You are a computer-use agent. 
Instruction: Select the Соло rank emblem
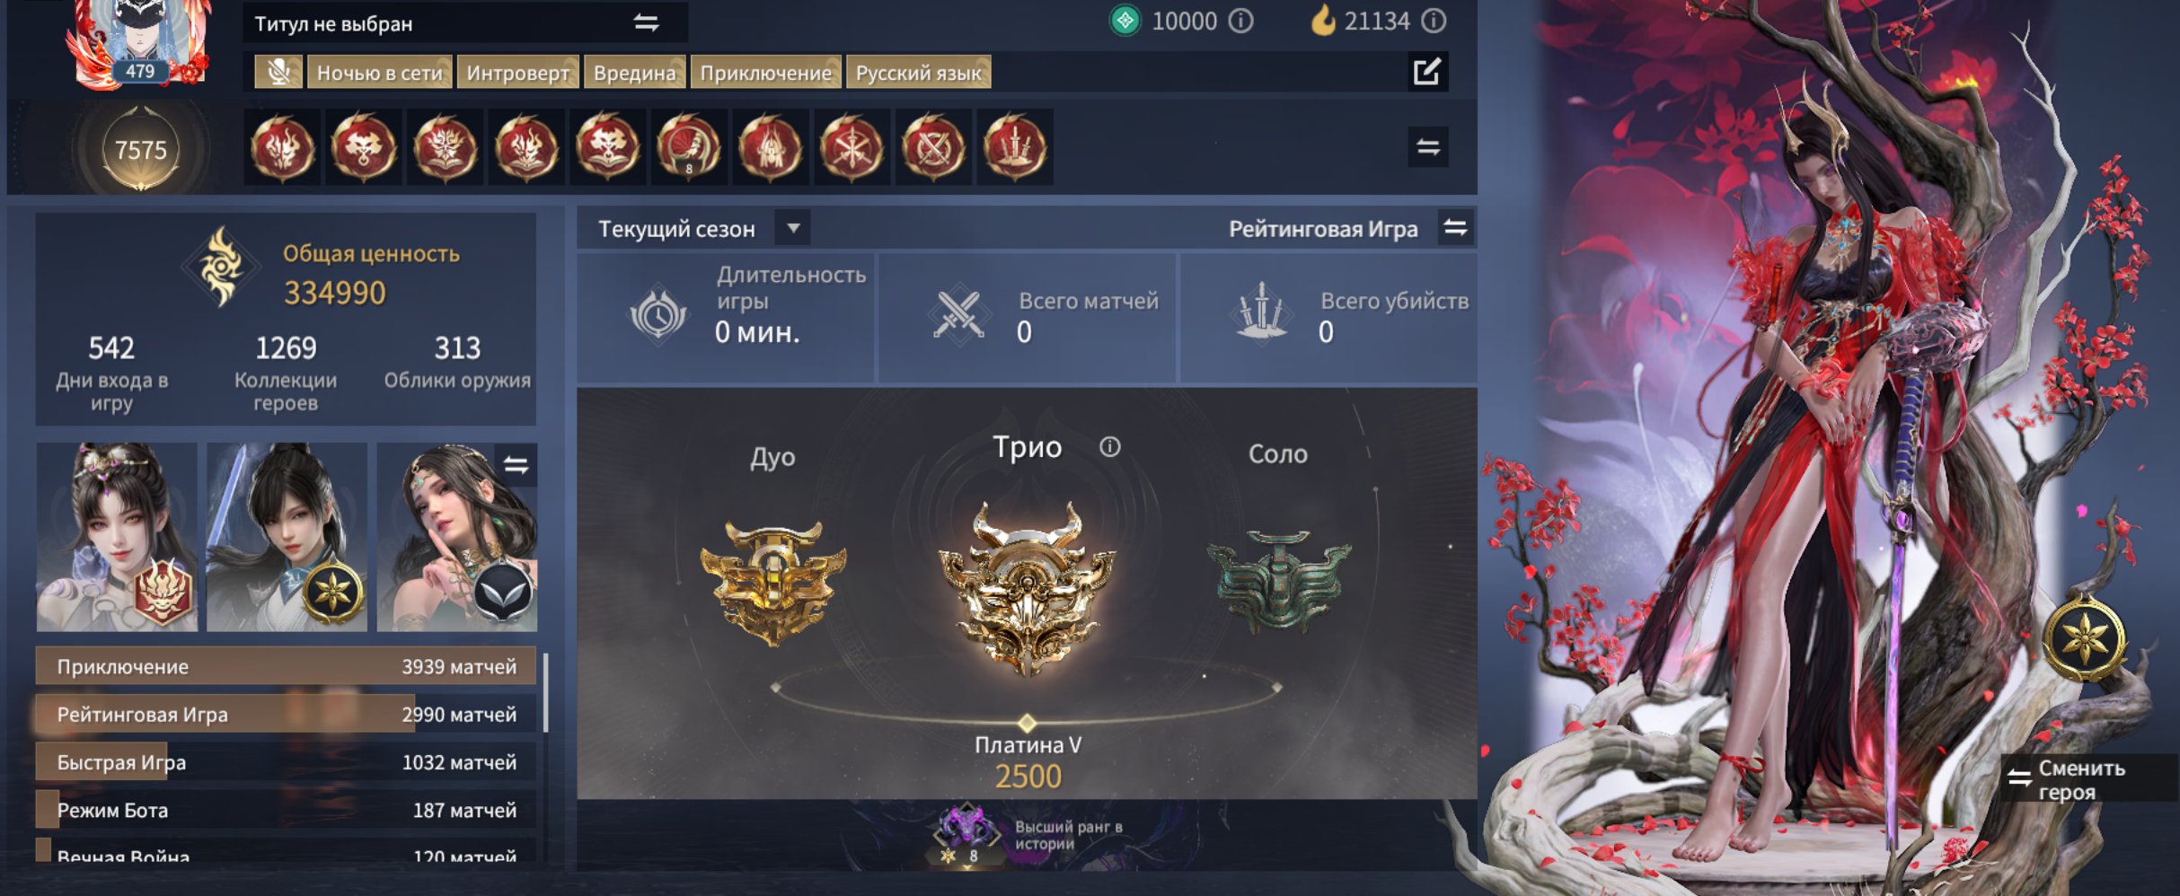pos(1278,579)
